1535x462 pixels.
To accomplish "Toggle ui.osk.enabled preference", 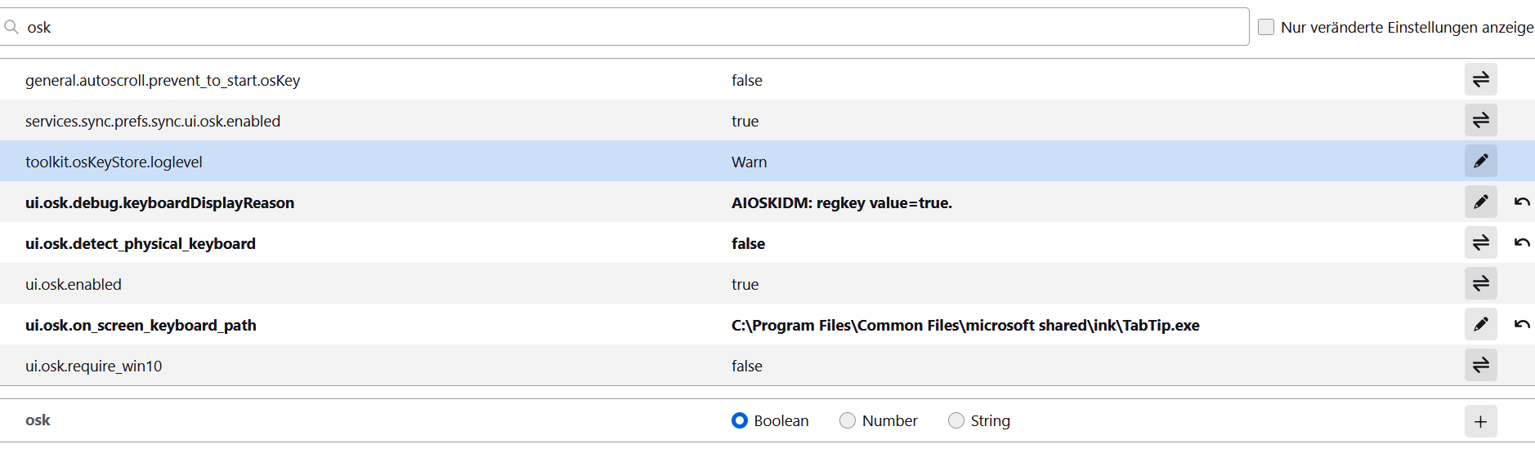I will (1480, 283).
